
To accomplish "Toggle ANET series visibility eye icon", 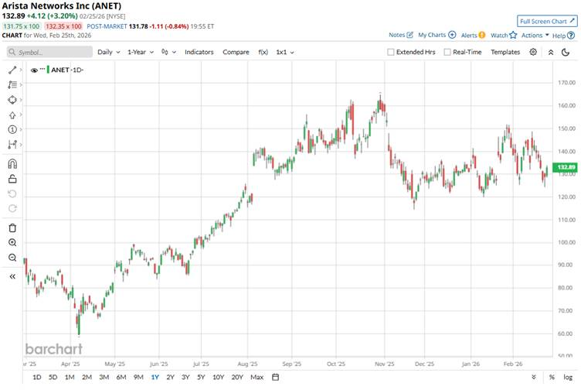I will point(34,70).
